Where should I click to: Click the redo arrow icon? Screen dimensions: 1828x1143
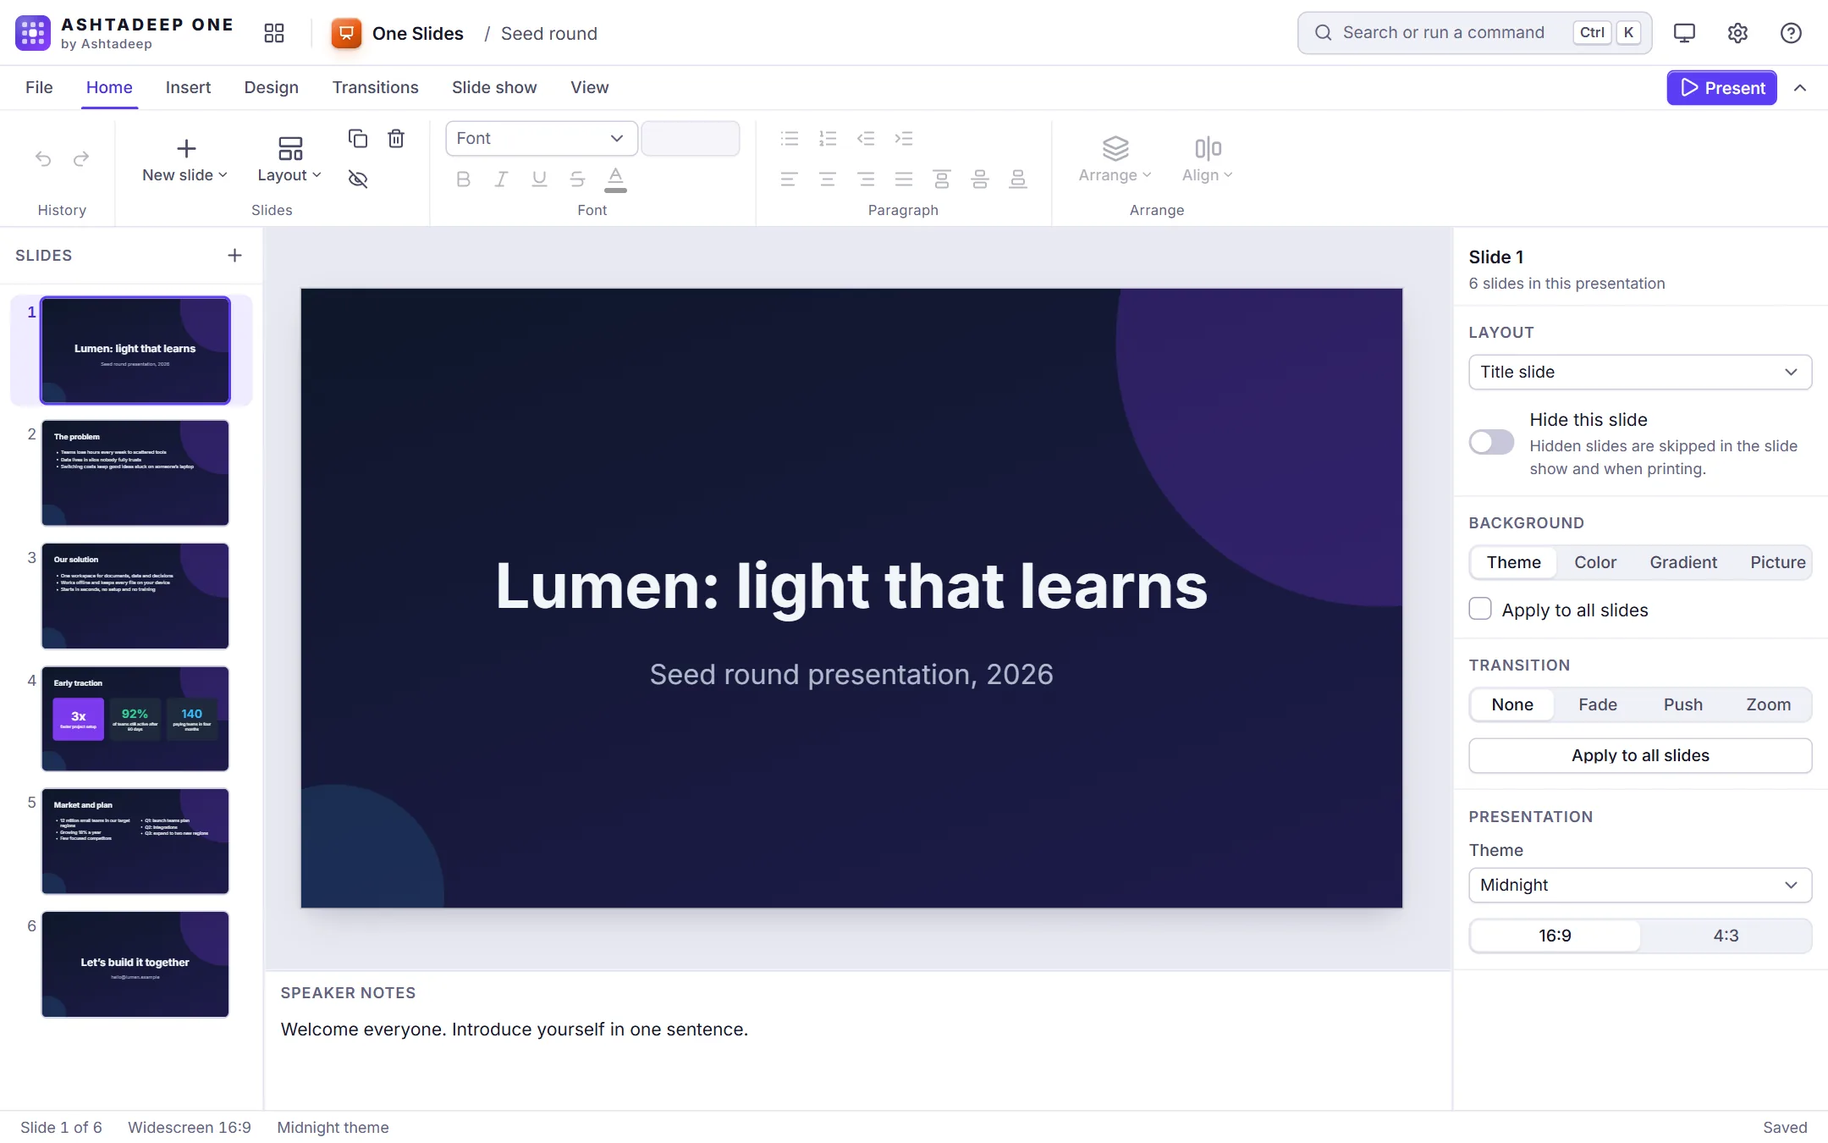tap(81, 158)
